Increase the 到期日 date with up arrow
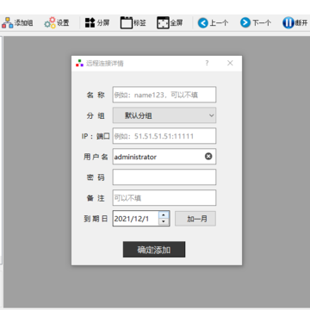 point(164,214)
